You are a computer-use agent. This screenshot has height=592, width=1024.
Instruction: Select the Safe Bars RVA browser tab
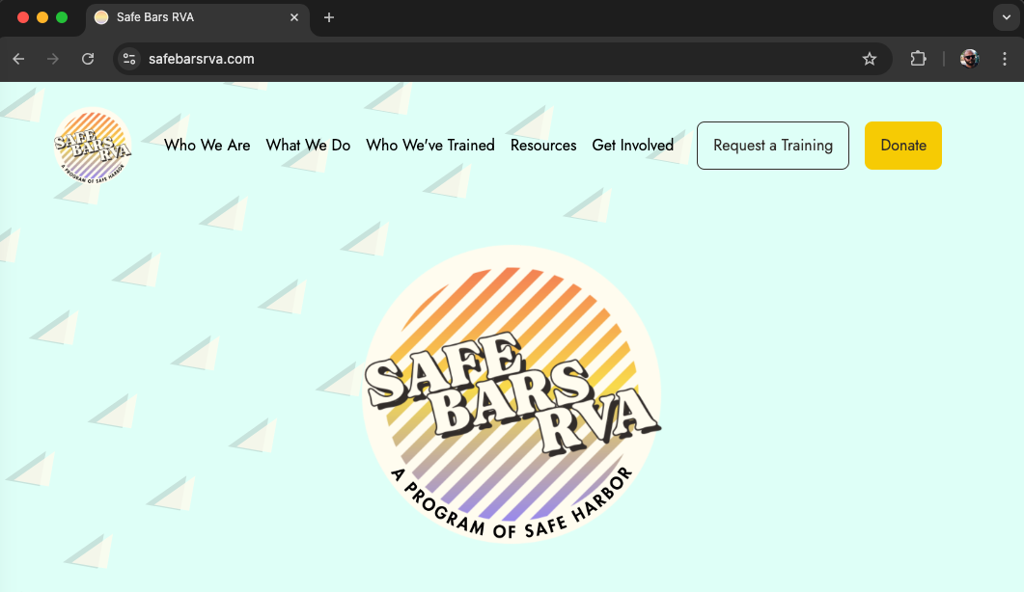coord(197,17)
